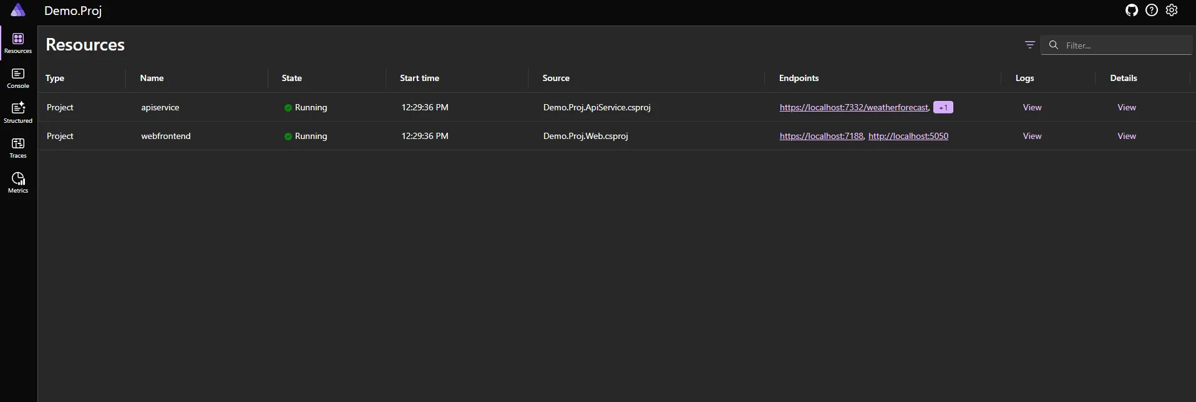Open the Help icon

tap(1152, 10)
